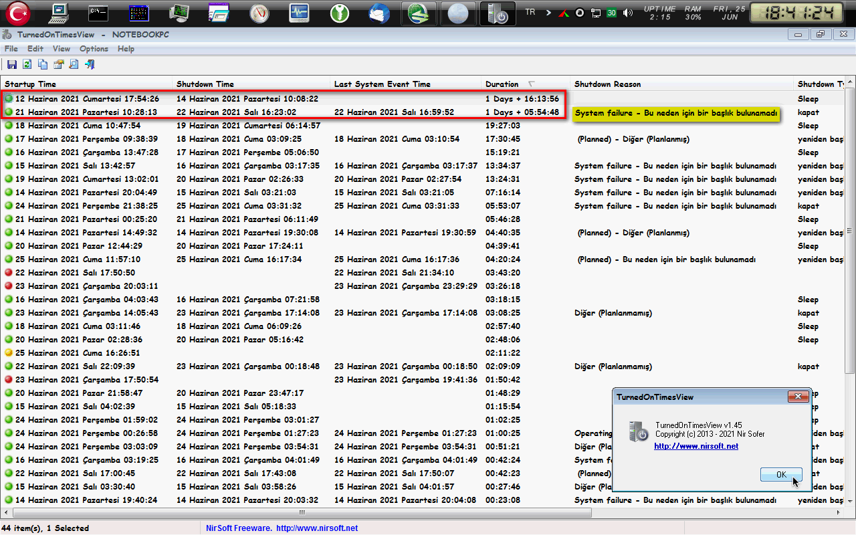Open the green key dock icon
Image resolution: width=856 pixels, height=535 pixels.
click(339, 13)
